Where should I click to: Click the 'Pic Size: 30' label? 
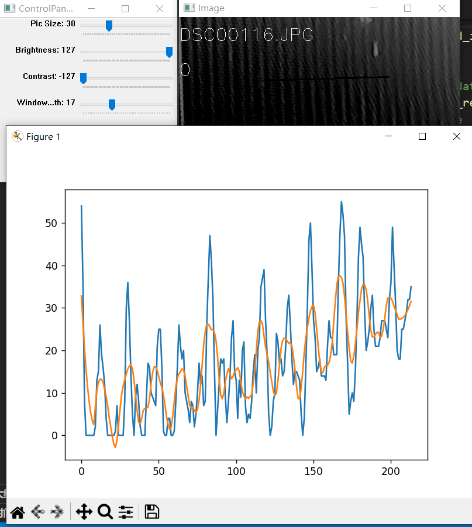pyautogui.click(x=53, y=23)
